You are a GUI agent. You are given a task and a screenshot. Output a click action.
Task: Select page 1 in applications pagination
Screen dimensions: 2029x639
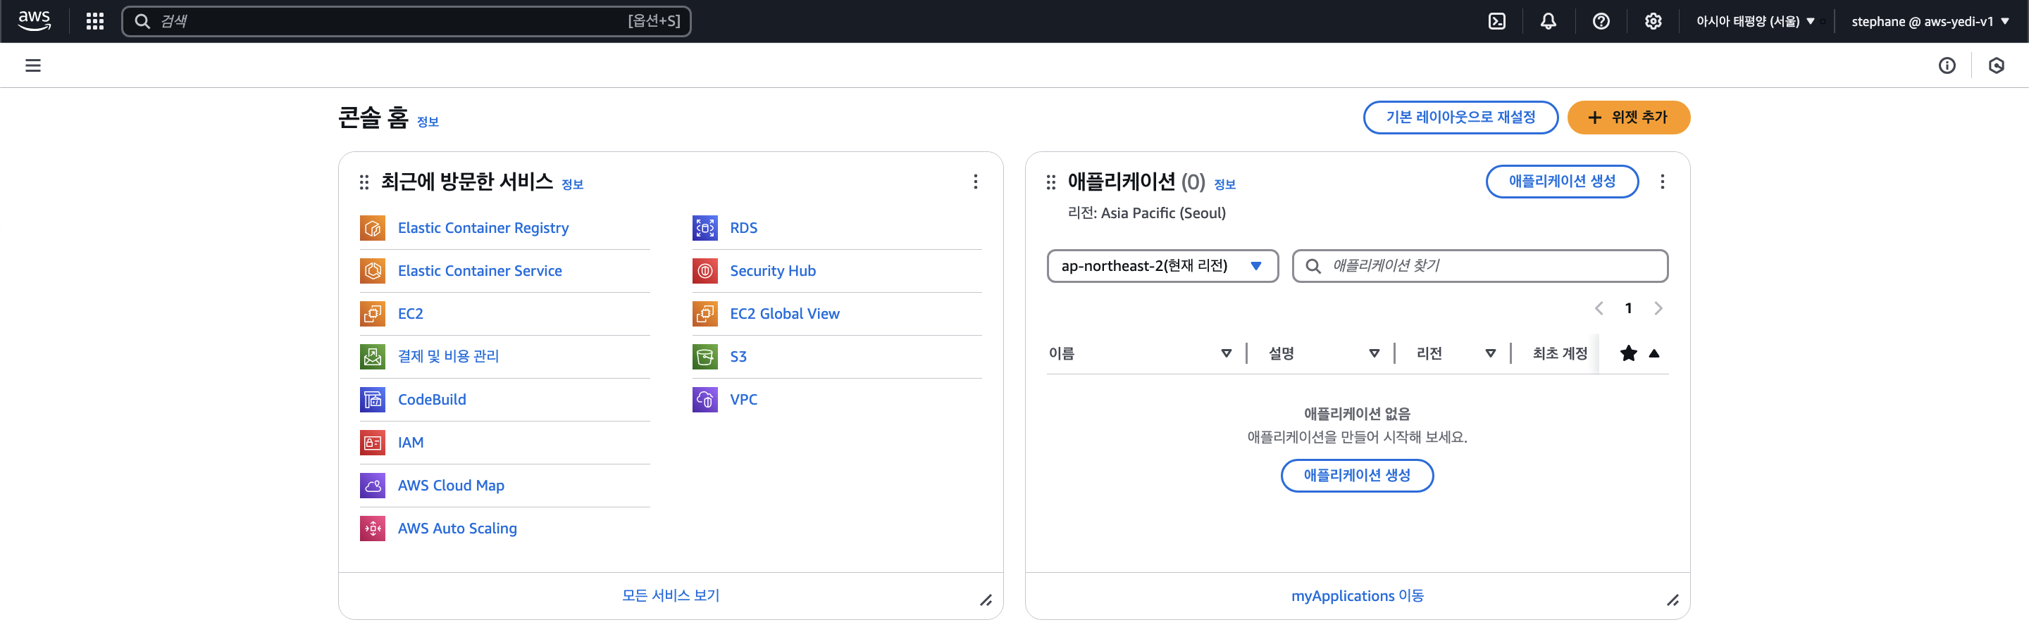(1628, 308)
